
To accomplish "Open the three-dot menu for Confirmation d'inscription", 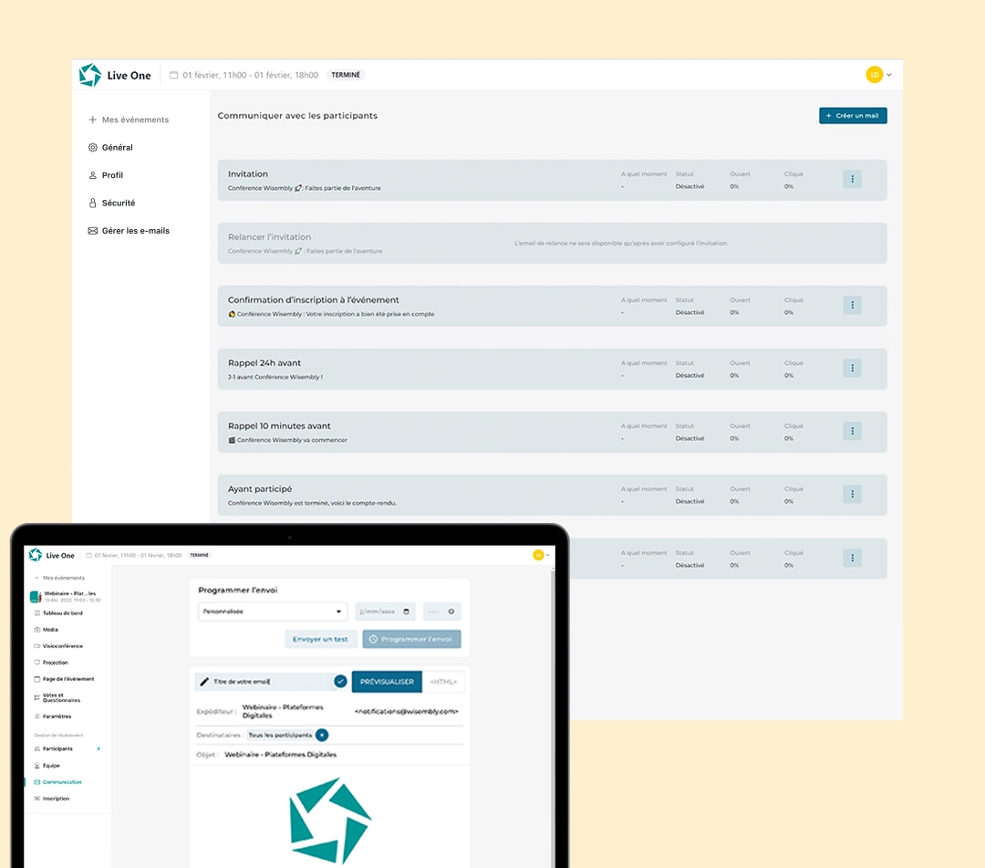I will [x=852, y=305].
